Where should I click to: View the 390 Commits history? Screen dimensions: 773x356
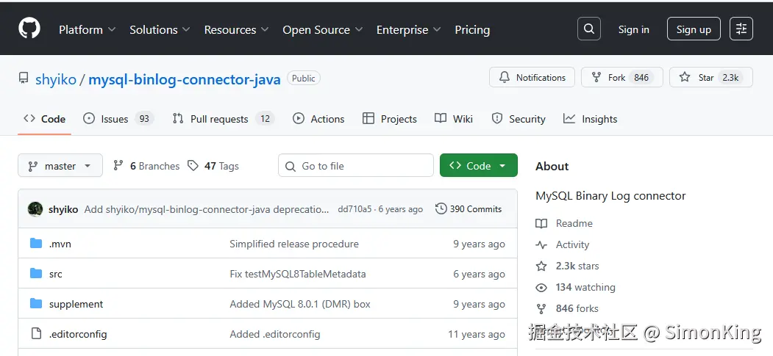click(x=469, y=209)
